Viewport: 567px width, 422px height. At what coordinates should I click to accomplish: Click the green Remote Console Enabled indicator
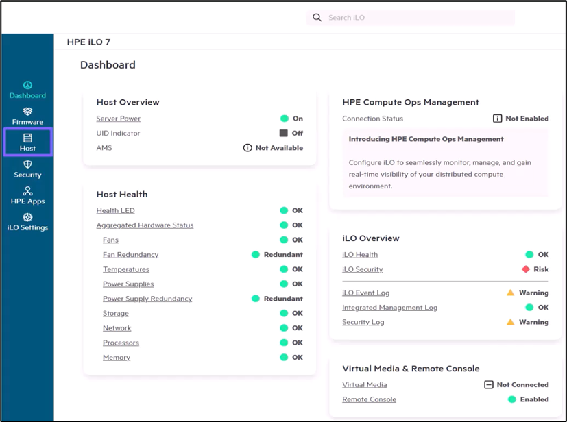[x=511, y=399]
